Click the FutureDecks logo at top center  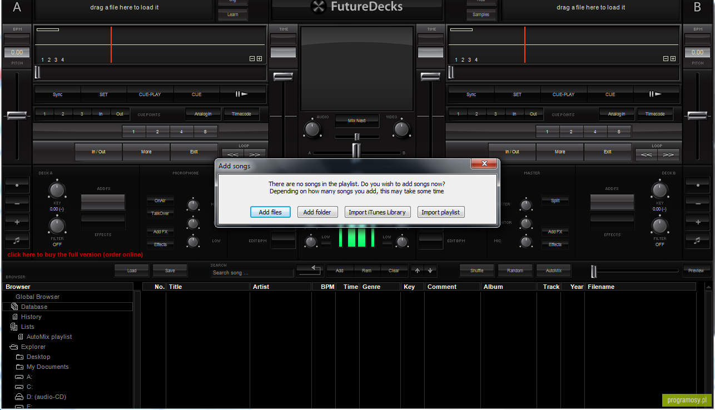[357, 7]
